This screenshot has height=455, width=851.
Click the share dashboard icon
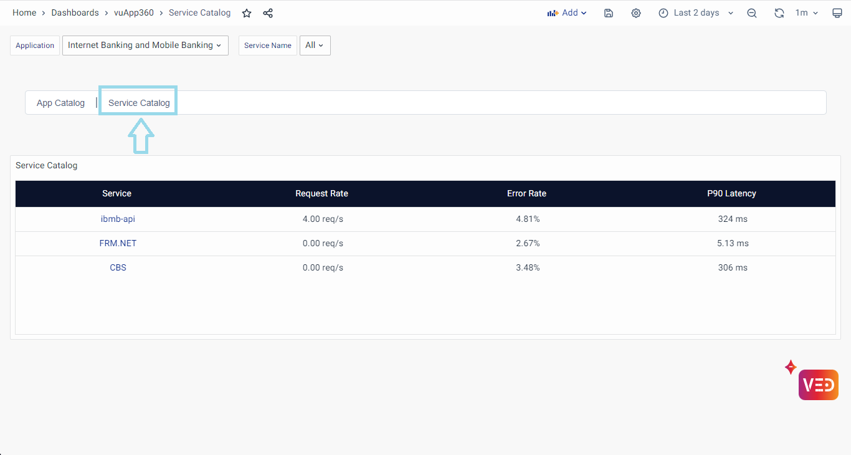pyautogui.click(x=268, y=13)
